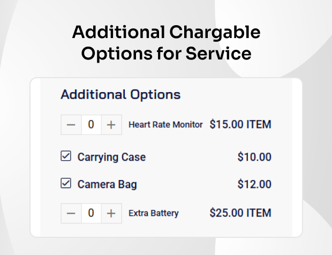Image resolution: width=332 pixels, height=255 pixels.
Task: Click the $15.00 ITEM price
Action: (240, 125)
